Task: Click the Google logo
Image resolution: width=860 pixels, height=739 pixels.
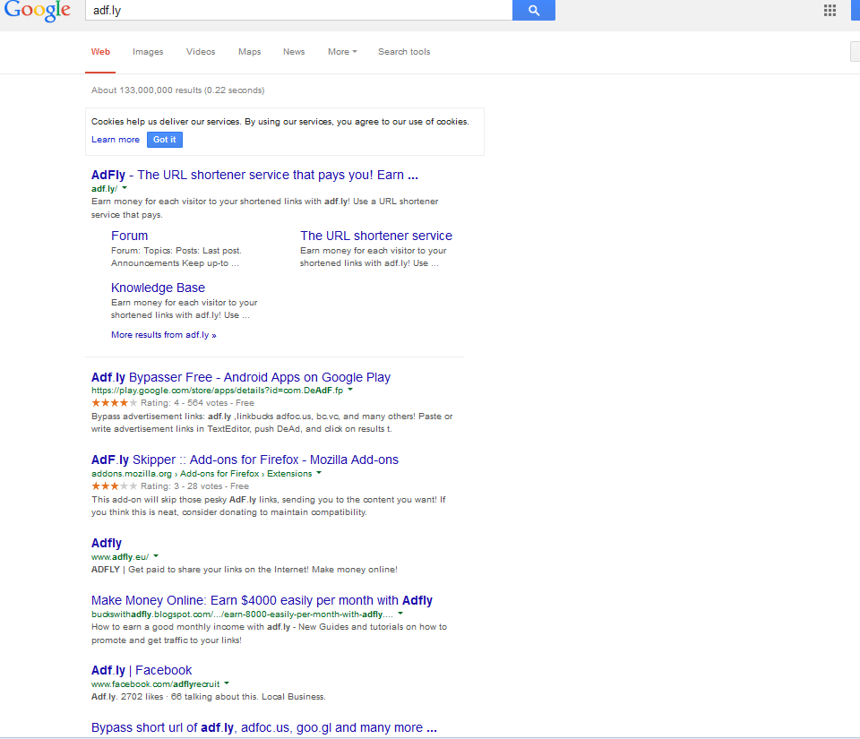Action: pyautogui.click(x=37, y=10)
